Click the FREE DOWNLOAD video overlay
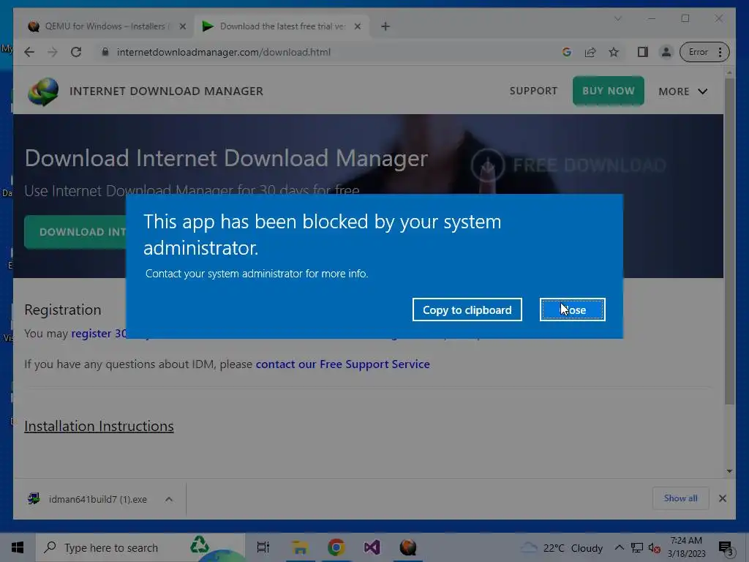Viewport: 749px width, 562px height. tap(568, 165)
